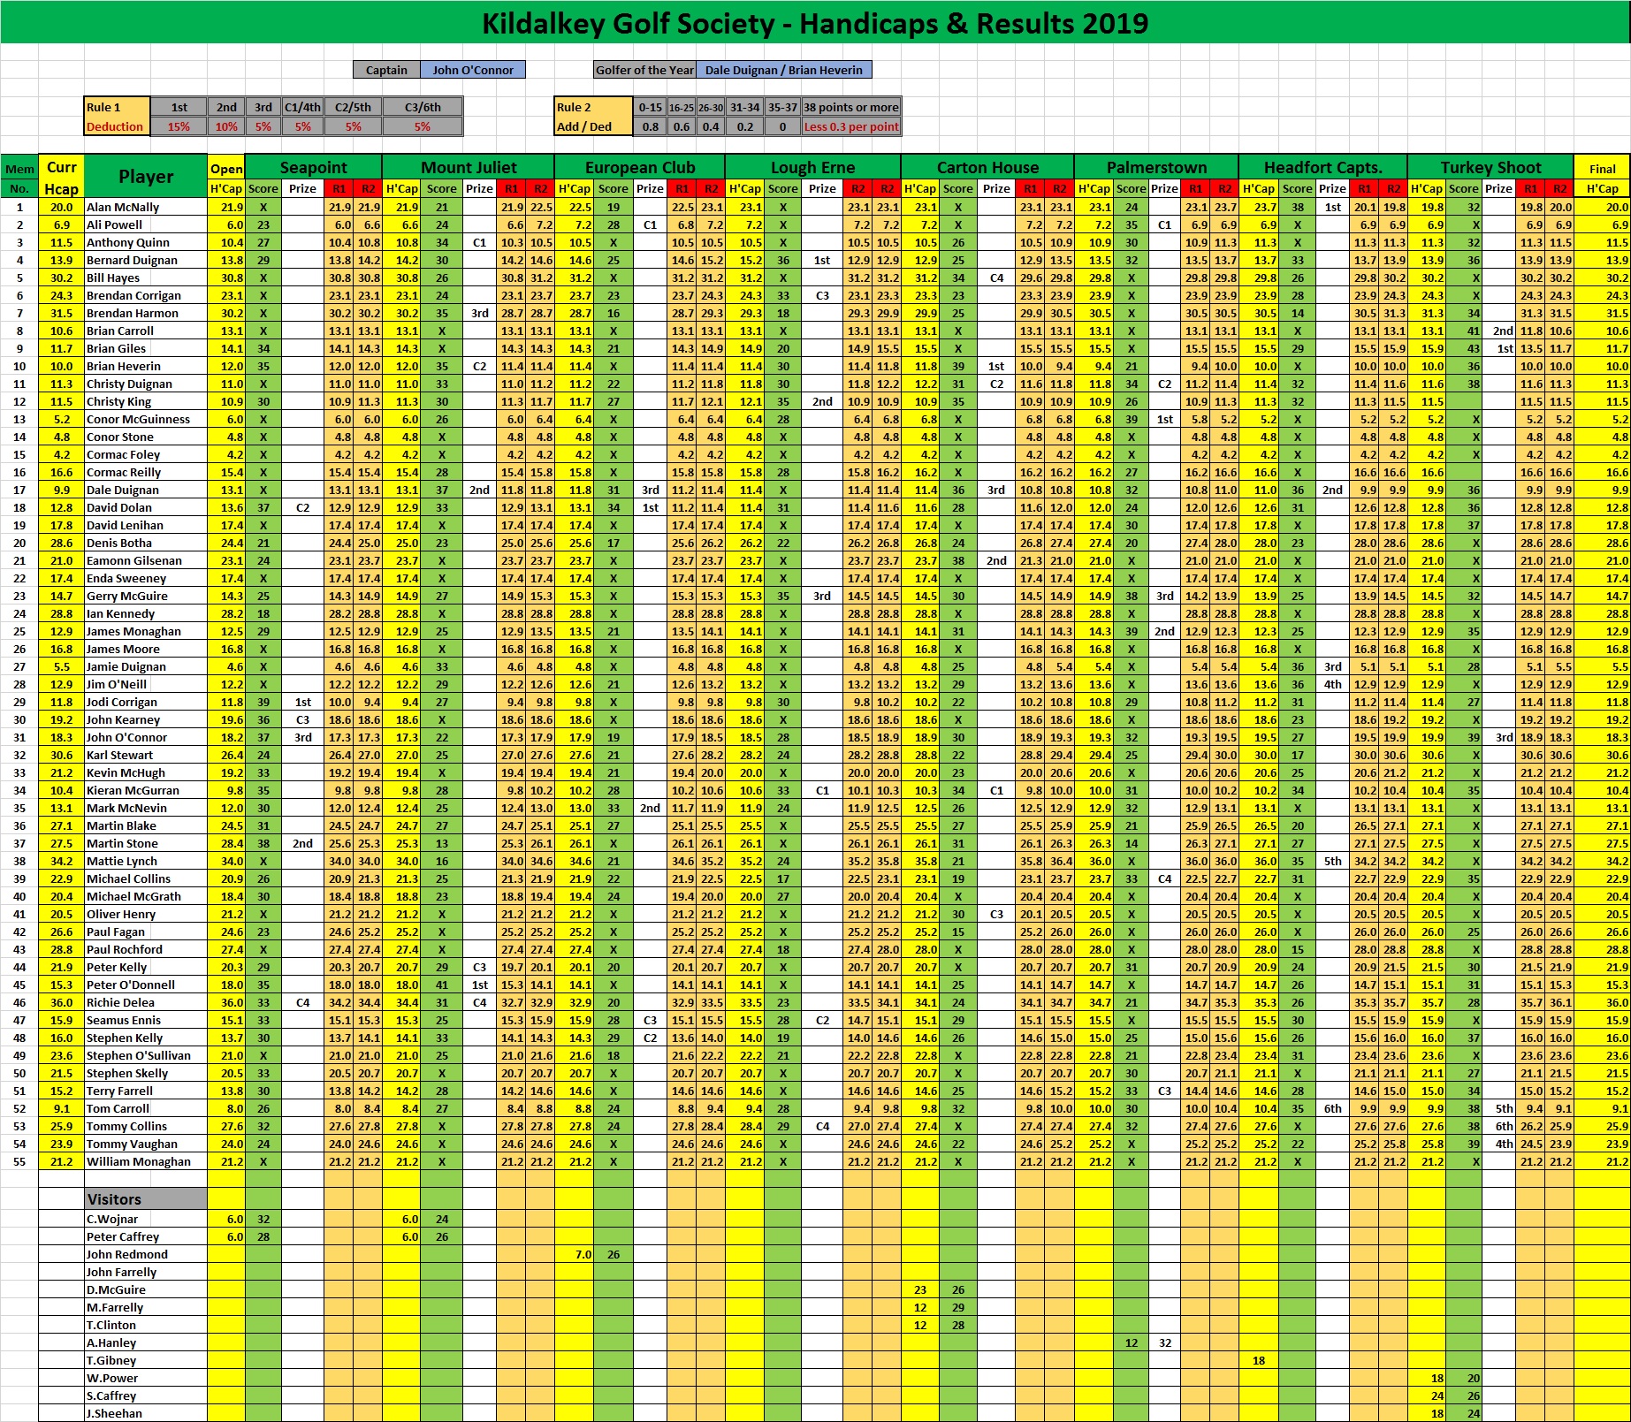Click the '15%' deduction cell

click(x=179, y=126)
